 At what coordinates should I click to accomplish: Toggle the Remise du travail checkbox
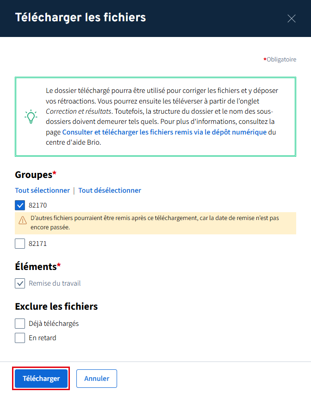(x=20, y=283)
